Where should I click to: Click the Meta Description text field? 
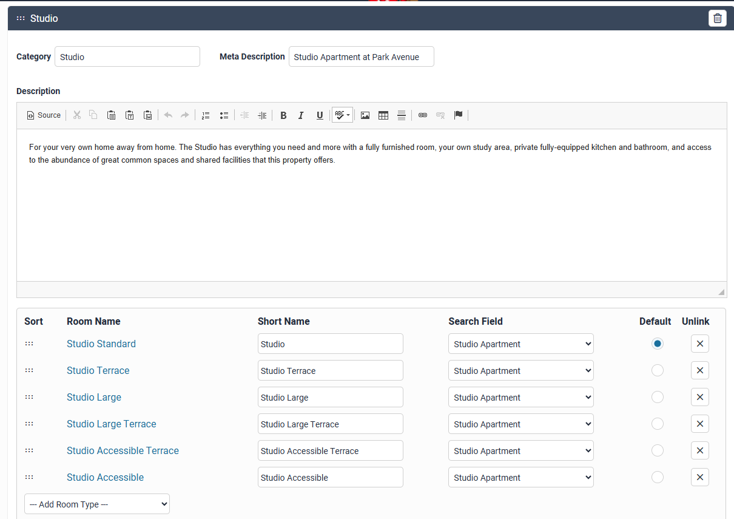[x=361, y=56]
